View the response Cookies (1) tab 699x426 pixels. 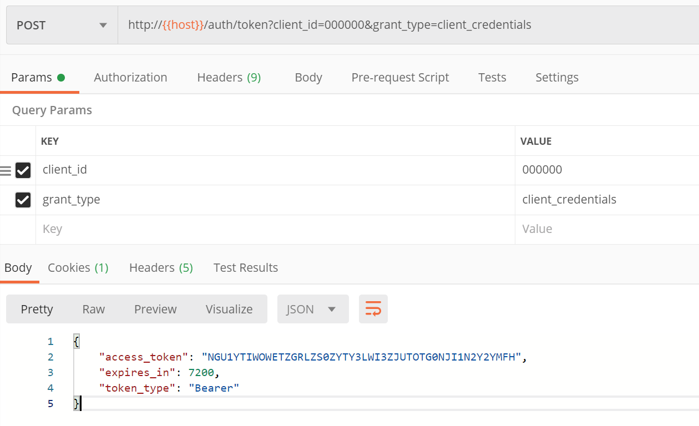point(78,268)
